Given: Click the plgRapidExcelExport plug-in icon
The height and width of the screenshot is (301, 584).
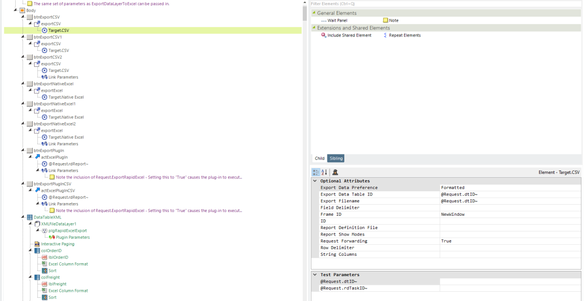Looking at the screenshot, I should click(45, 230).
